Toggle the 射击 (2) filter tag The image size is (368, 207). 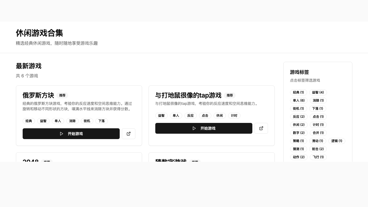point(318,149)
